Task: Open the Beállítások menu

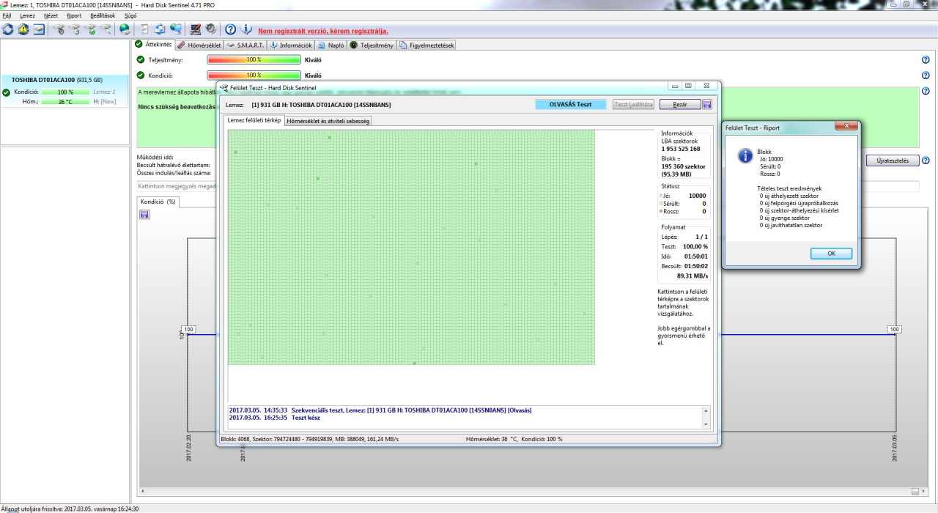Action: [x=103, y=15]
